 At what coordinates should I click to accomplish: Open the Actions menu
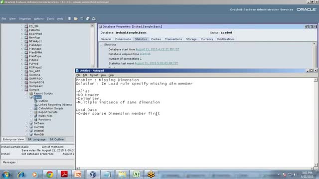pos(39,19)
